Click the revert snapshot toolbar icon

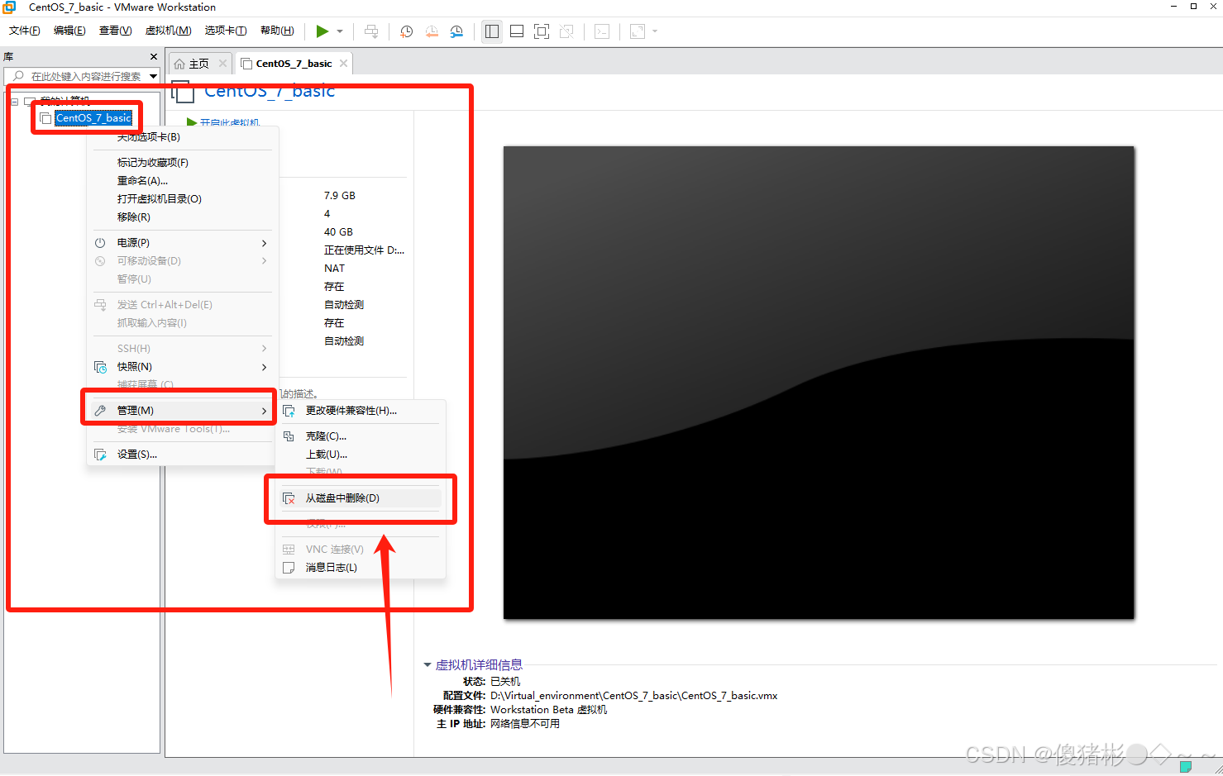pos(432,31)
